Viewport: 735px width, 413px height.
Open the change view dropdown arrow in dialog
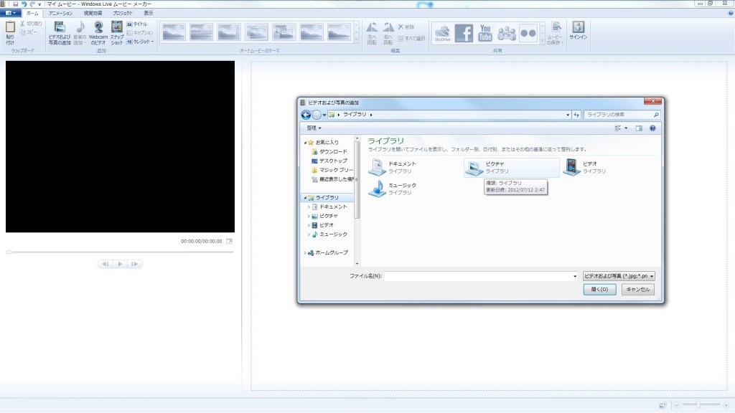pyautogui.click(x=626, y=128)
